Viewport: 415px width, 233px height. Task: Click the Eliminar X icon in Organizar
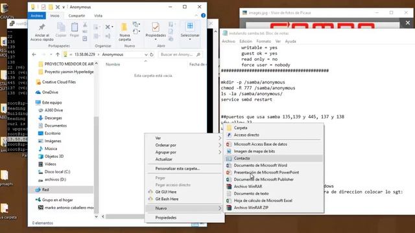[x=108, y=27]
